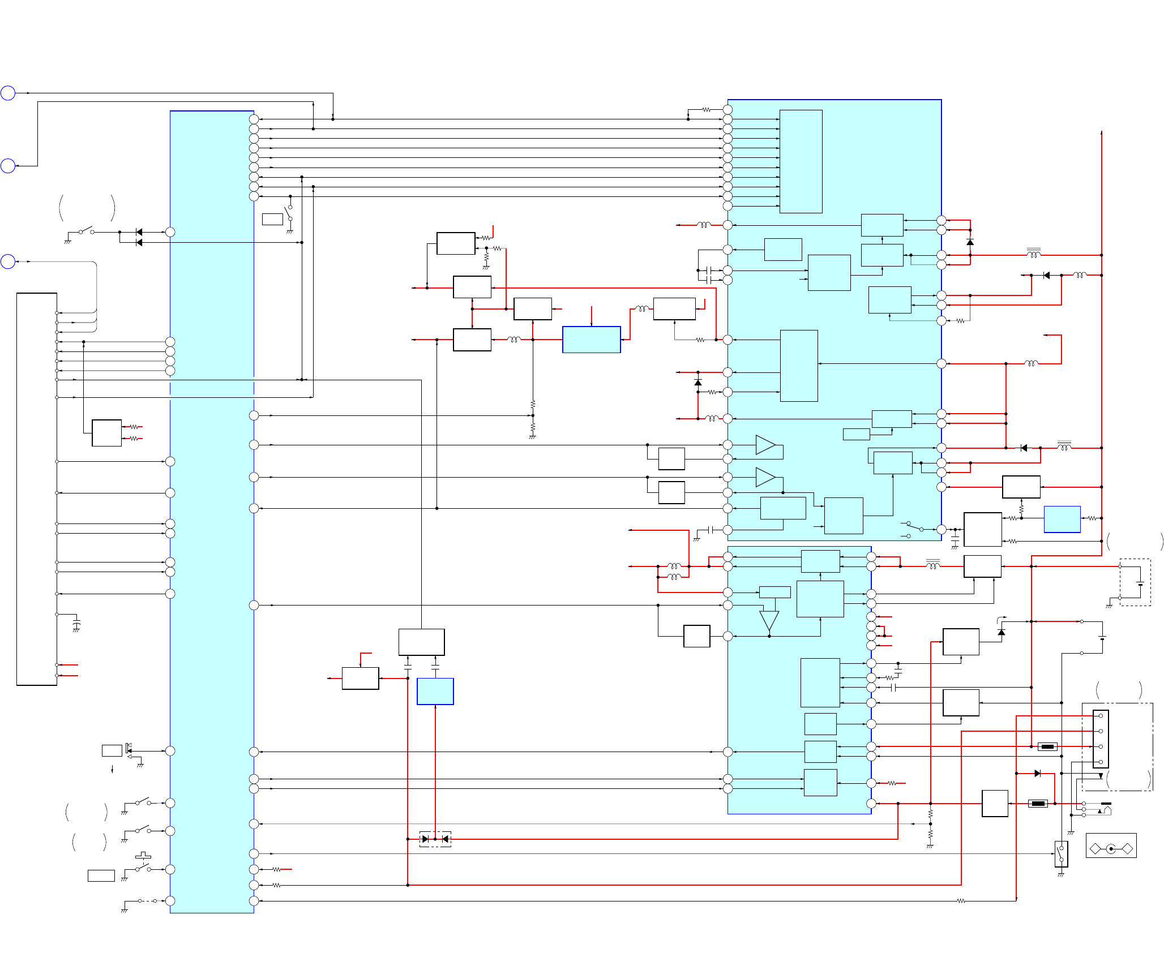Click the battery symbol inside the dashed box
The height and width of the screenshot is (953, 1164).
tap(1140, 583)
